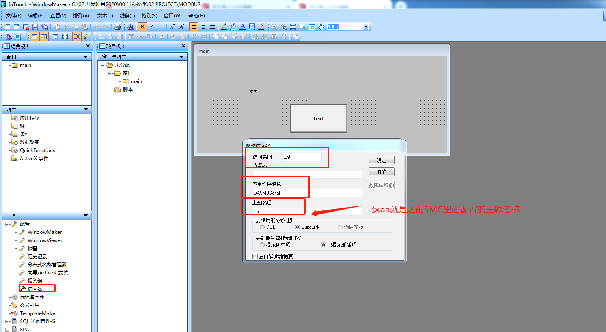Enable the 启用辅助数据源 checkbox
The width and height of the screenshot is (606, 332).
[x=255, y=256]
